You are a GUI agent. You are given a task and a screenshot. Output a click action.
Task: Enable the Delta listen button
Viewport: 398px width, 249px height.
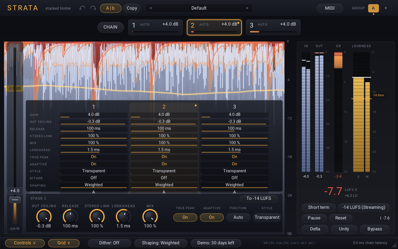click(315, 229)
